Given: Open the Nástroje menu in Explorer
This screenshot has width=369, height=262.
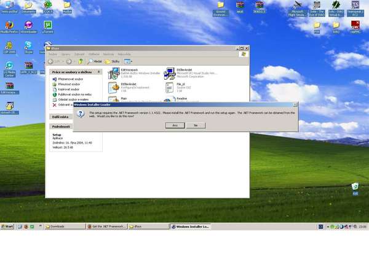Looking at the screenshot, I should [108, 54].
